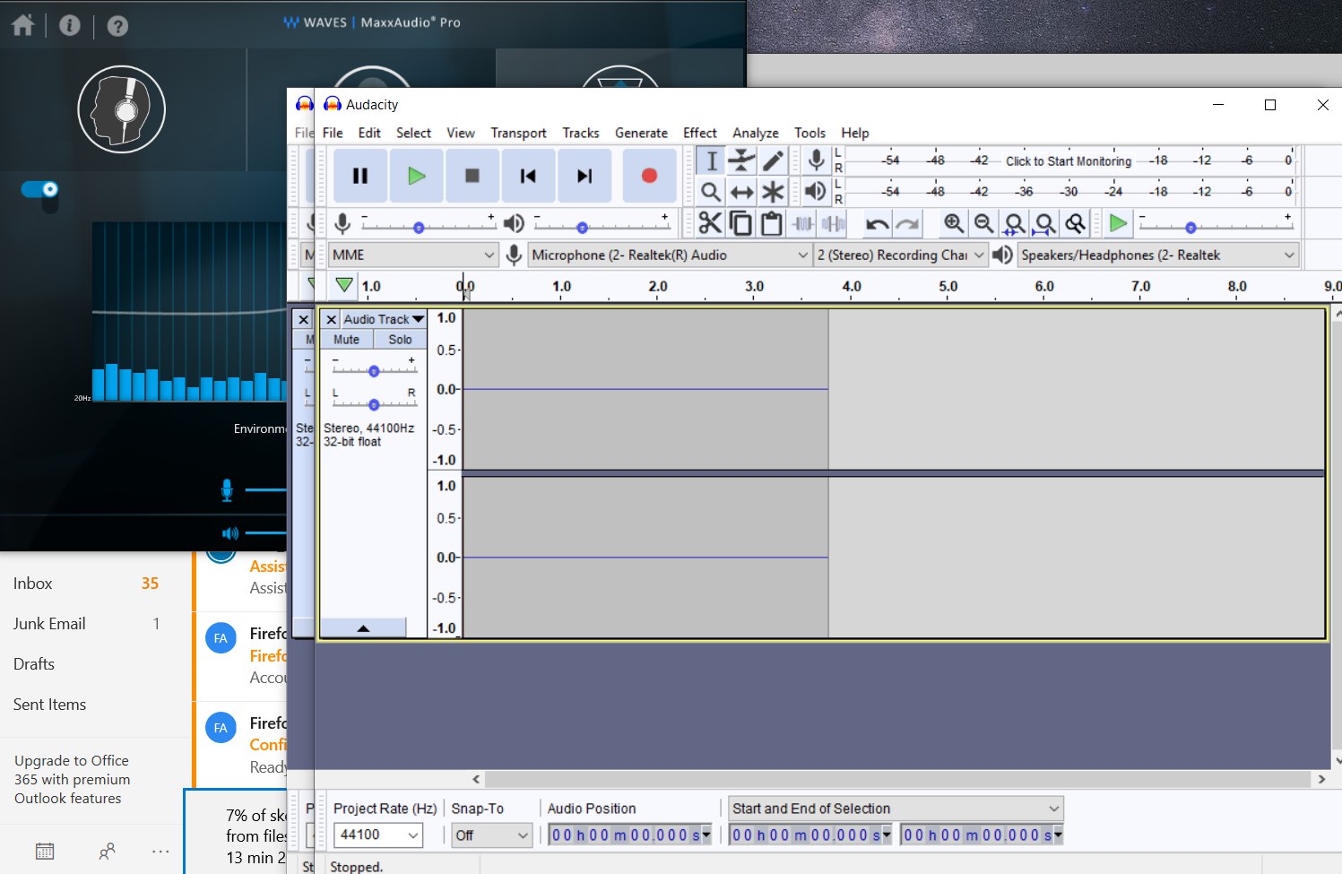The image size is (1342, 874).
Task: Solo the Audio Track
Action: (400, 340)
